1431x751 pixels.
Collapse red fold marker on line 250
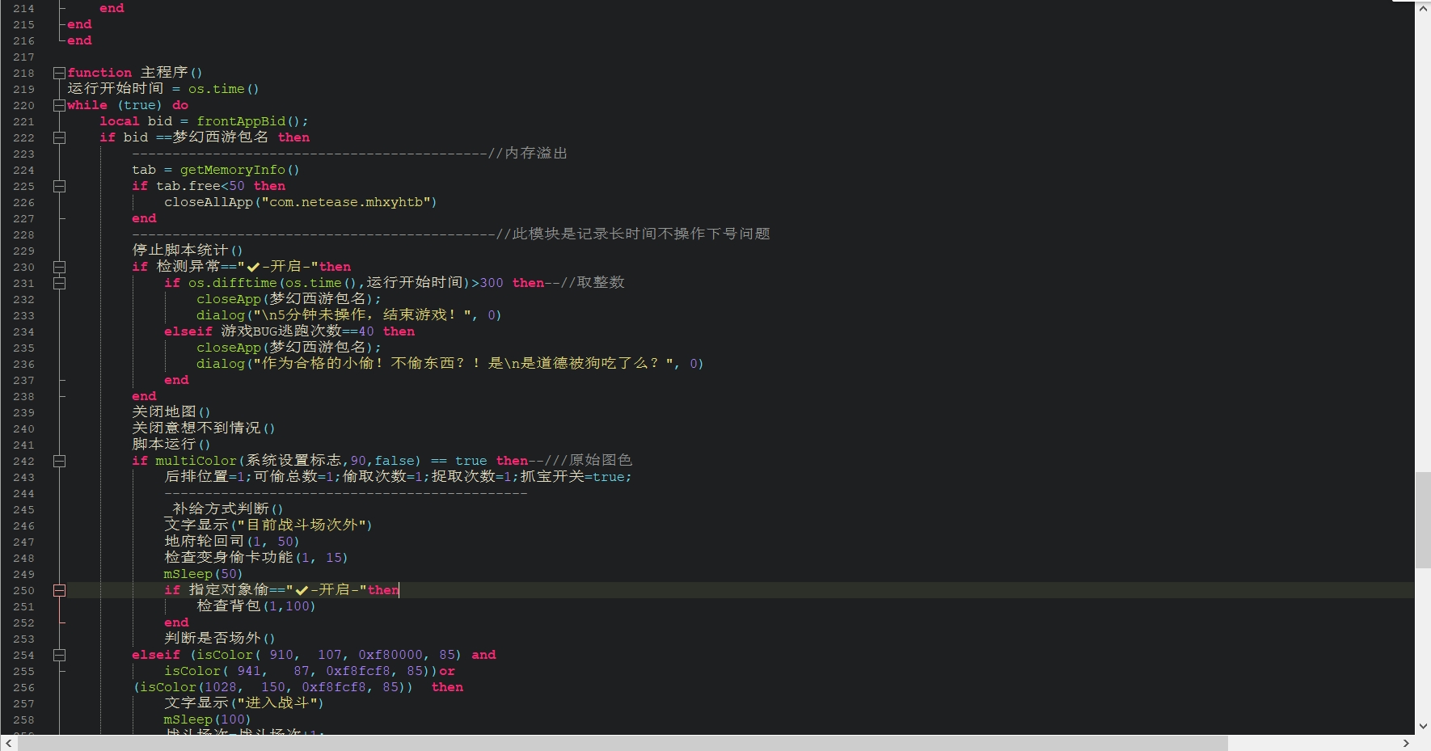tap(59, 590)
